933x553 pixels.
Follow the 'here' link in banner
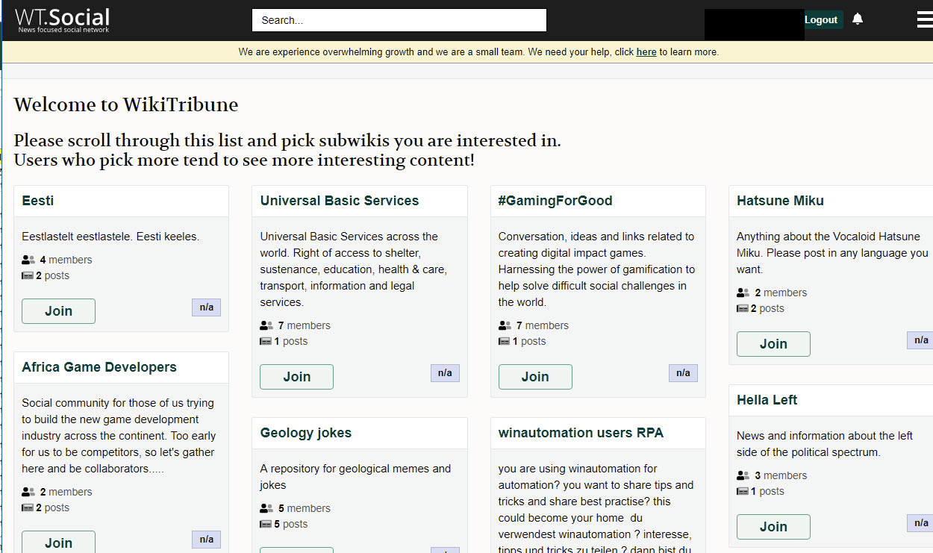click(646, 52)
